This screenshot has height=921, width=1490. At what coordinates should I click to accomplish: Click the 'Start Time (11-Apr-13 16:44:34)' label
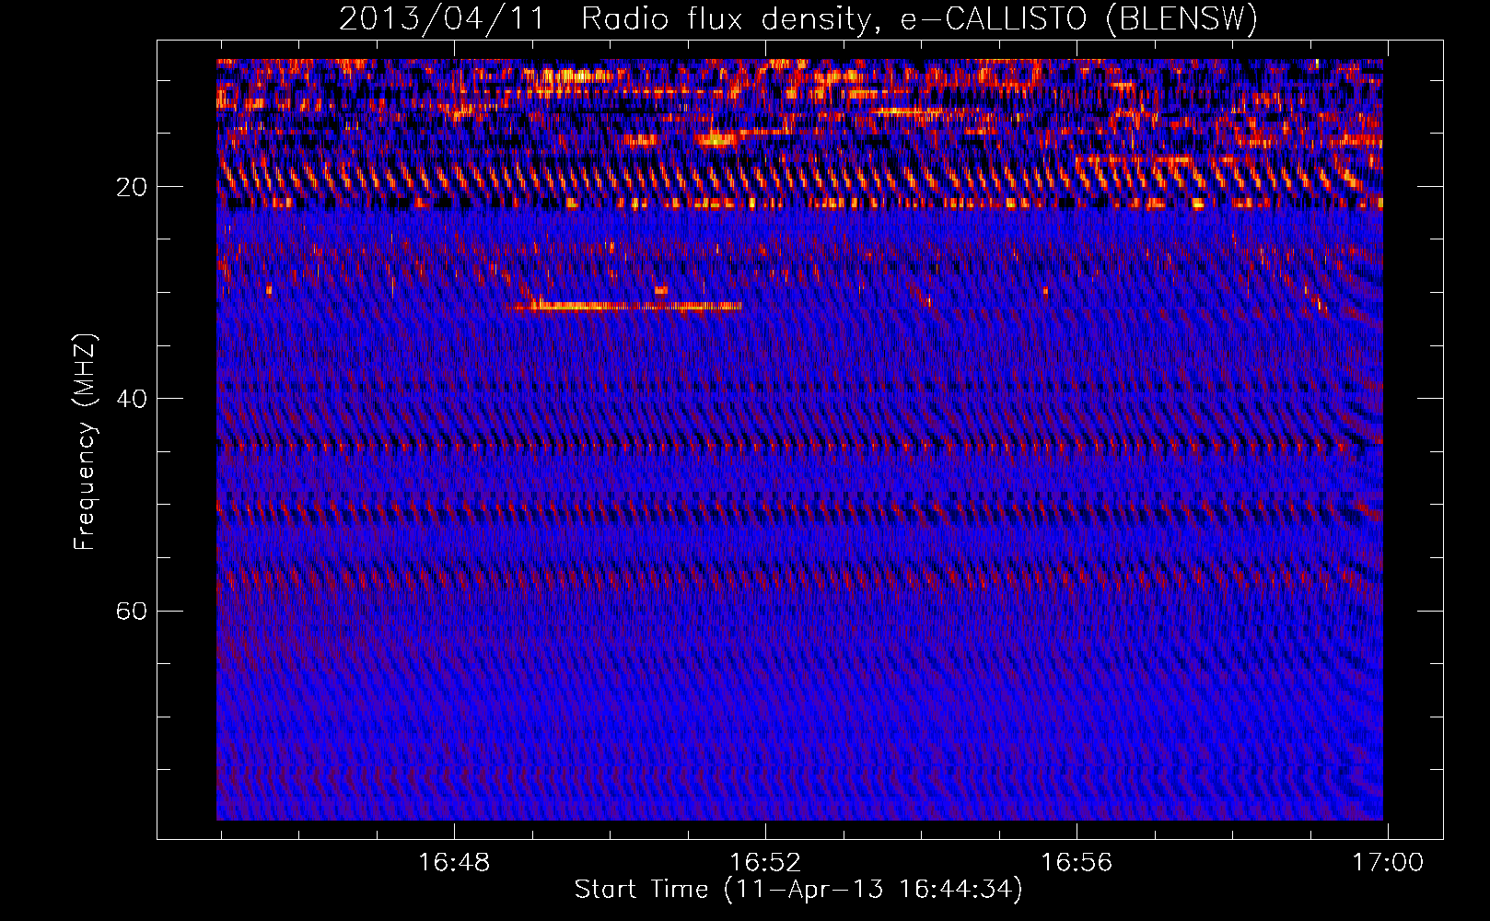798,890
